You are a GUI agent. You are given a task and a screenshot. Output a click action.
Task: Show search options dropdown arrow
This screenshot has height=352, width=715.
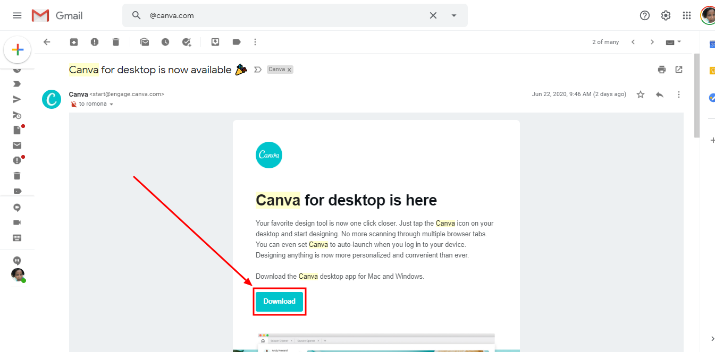[454, 15]
